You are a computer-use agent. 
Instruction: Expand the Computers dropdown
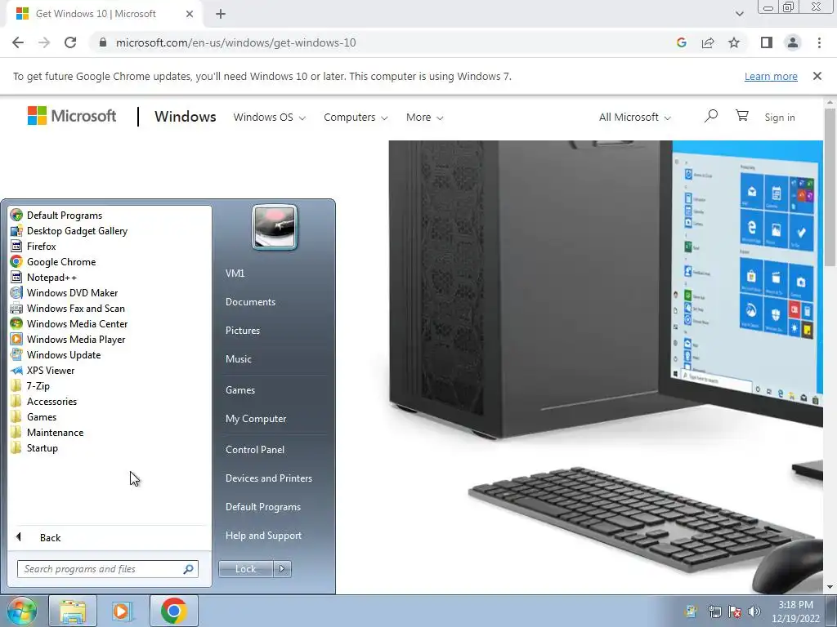point(356,118)
